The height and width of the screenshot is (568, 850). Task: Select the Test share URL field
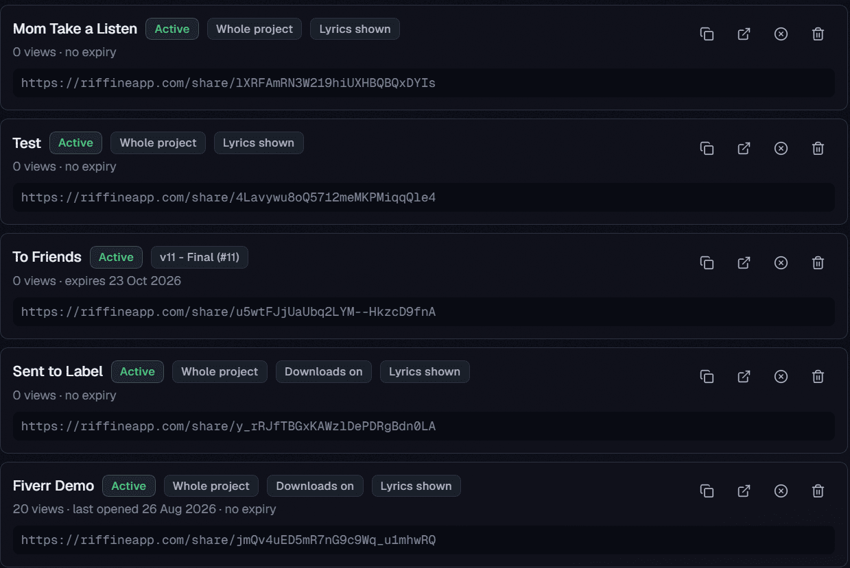pyautogui.click(x=424, y=197)
